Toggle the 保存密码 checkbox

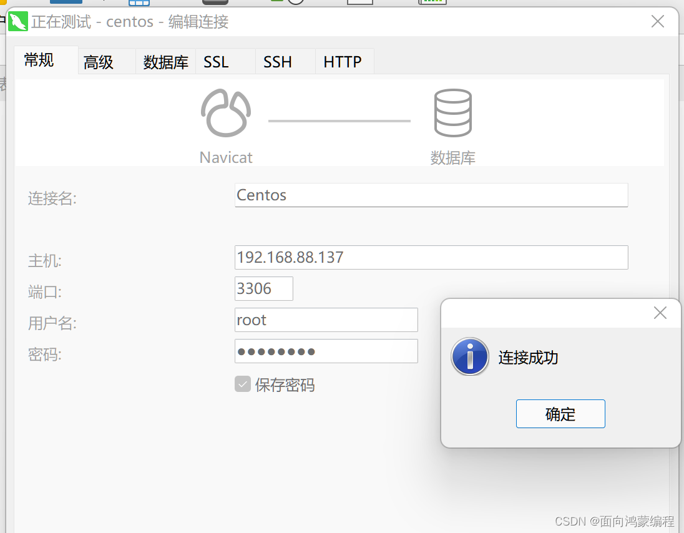click(x=243, y=384)
